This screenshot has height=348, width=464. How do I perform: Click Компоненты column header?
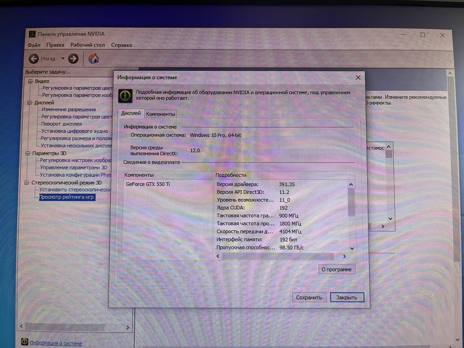pos(168,175)
